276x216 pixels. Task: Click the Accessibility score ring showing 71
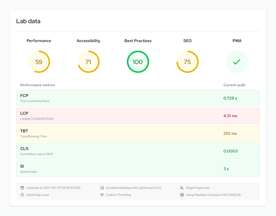click(x=88, y=61)
